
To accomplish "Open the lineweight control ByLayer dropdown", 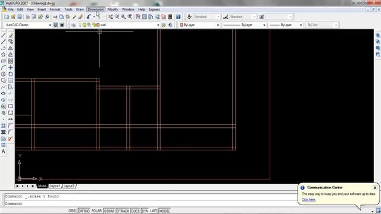I will coord(301,25).
